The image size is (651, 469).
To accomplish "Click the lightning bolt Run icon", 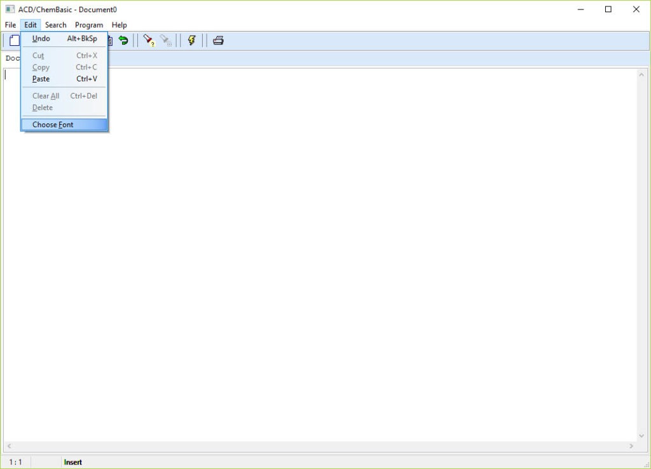I will pyautogui.click(x=191, y=40).
